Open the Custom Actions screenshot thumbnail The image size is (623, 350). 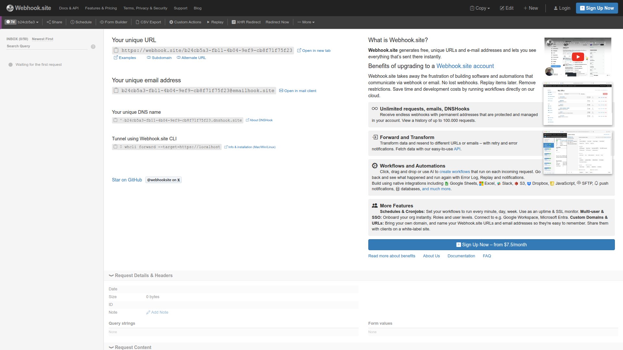pyautogui.click(x=578, y=152)
